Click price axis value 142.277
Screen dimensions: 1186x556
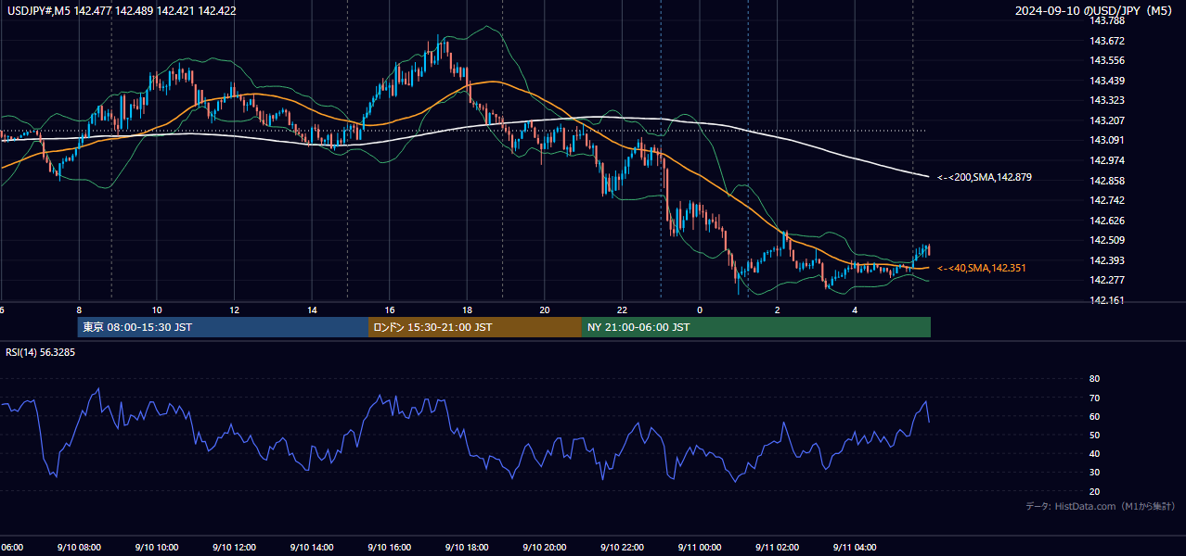(1108, 280)
